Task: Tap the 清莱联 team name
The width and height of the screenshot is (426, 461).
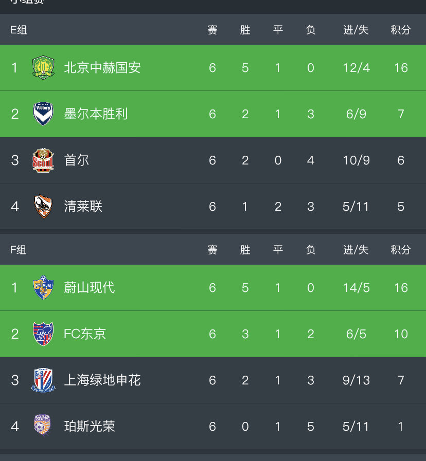Action: [83, 207]
